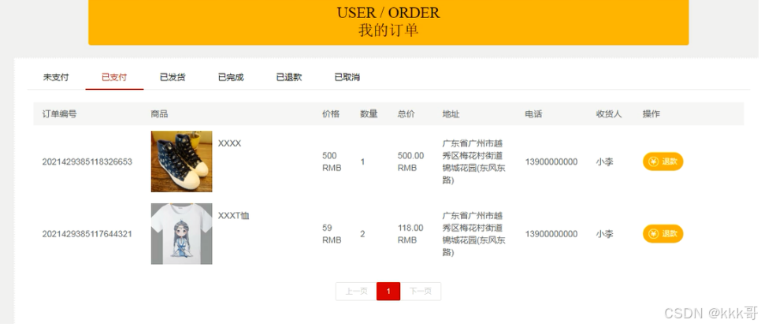Select unit price 500 RMB

coord(332,162)
